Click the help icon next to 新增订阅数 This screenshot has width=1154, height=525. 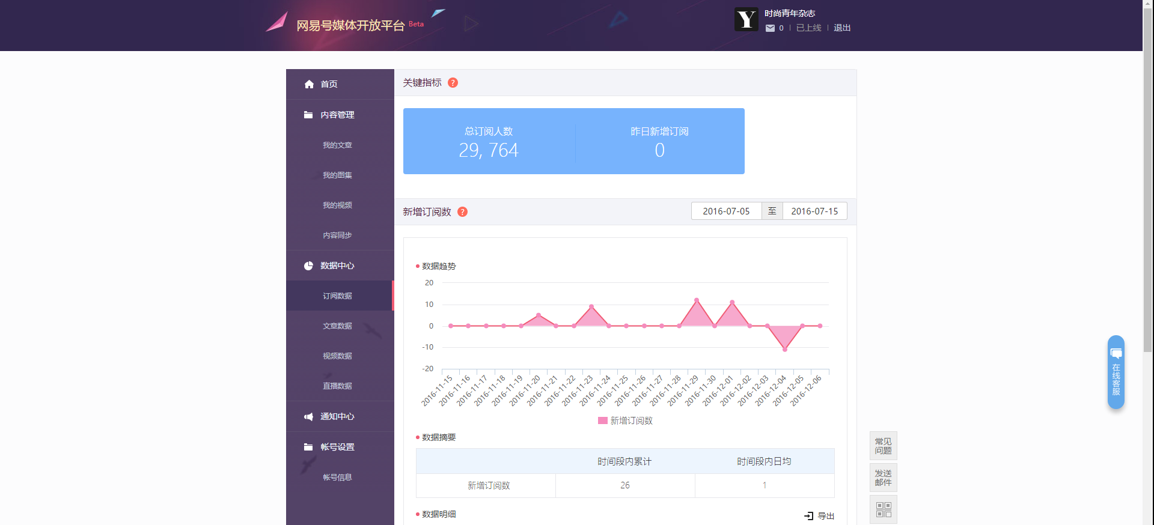(x=462, y=212)
